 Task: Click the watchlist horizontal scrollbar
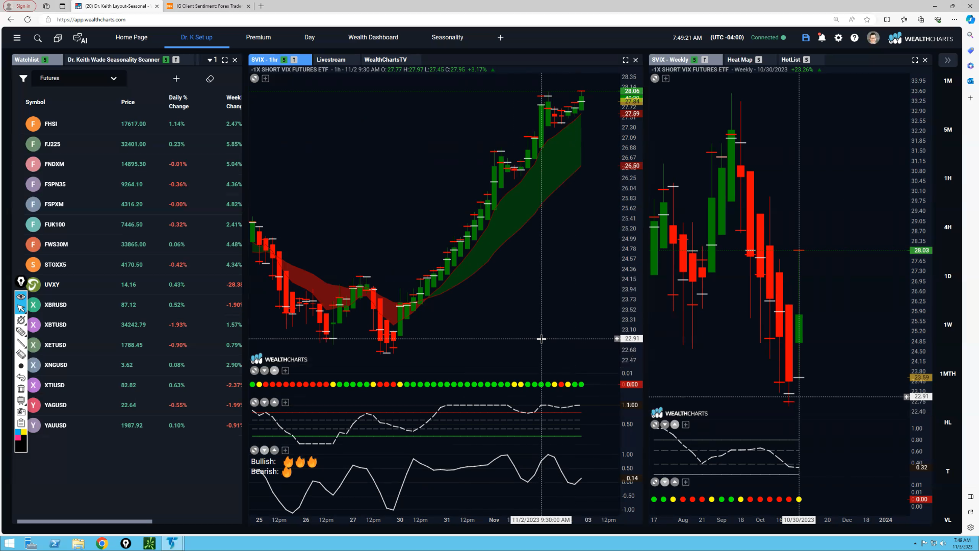click(x=85, y=521)
